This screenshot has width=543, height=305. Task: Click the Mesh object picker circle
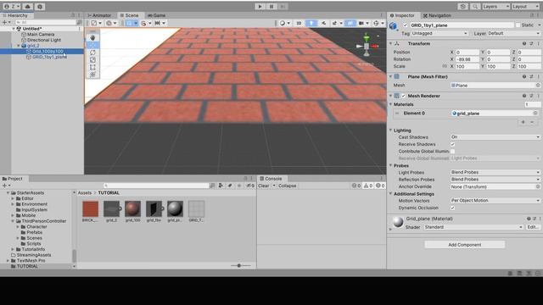coord(538,86)
